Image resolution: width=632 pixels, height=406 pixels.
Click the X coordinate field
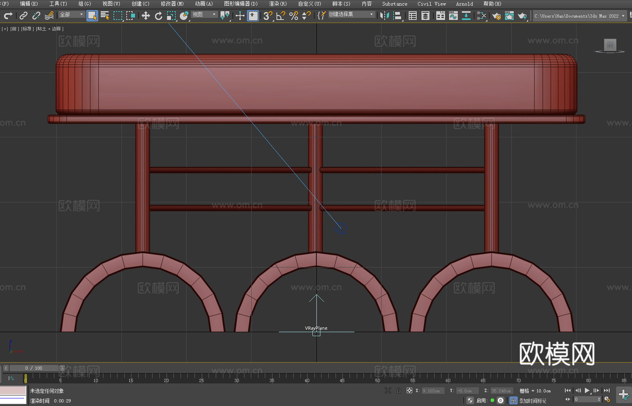tap(433, 391)
